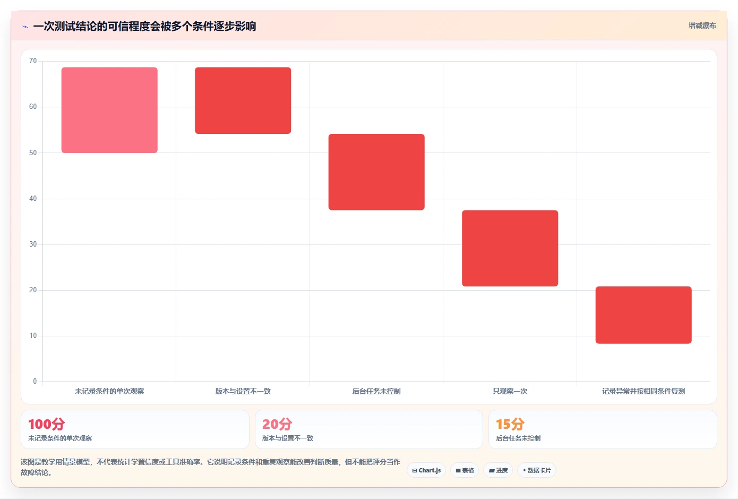Click the red bar for 后台任务未控制
The image size is (738, 499).
pos(376,172)
